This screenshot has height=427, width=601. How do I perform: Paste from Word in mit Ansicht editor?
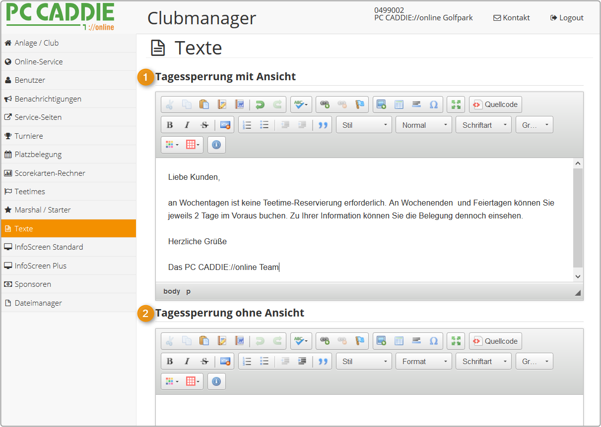coord(239,105)
